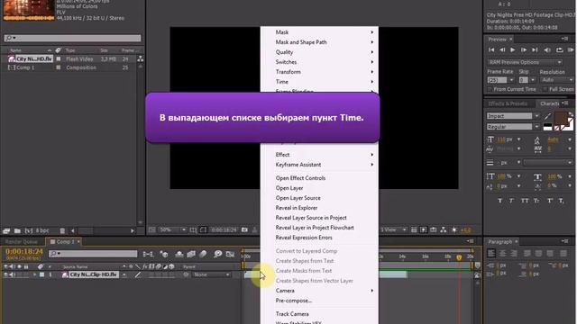Click eyedropper in Character panel

[547, 116]
